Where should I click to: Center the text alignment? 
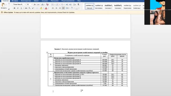pos(56,8)
